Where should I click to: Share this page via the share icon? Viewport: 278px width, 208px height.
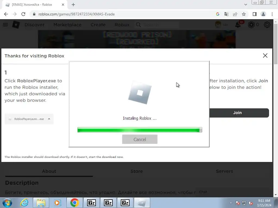point(235,14)
